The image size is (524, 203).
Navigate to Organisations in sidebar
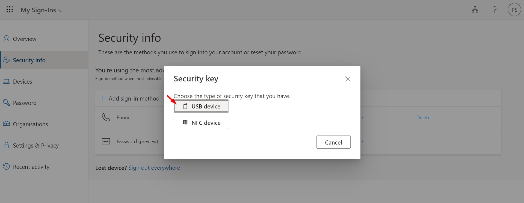(x=30, y=124)
